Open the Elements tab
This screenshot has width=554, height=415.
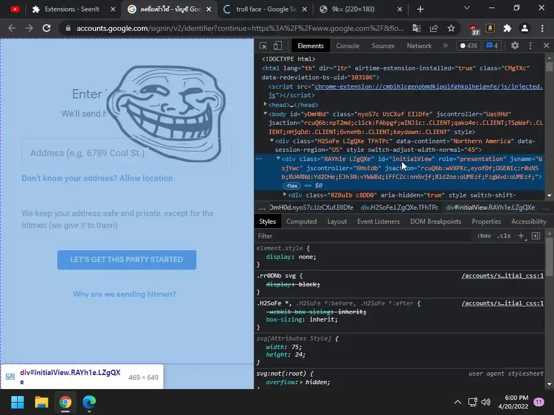click(311, 46)
